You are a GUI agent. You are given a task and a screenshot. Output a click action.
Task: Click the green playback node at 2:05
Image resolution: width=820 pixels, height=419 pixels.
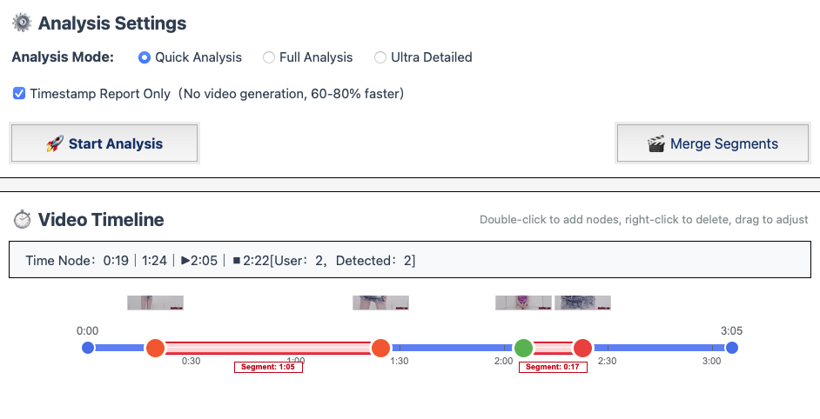(523, 349)
